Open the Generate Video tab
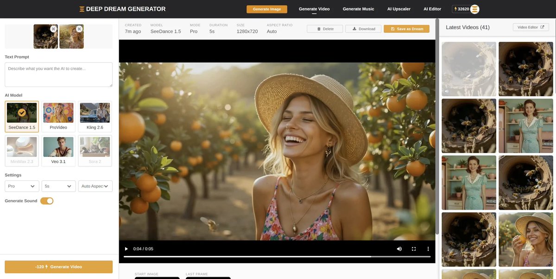The height and width of the screenshot is (279, 556). pyautogui.click(x=314, y=9)
